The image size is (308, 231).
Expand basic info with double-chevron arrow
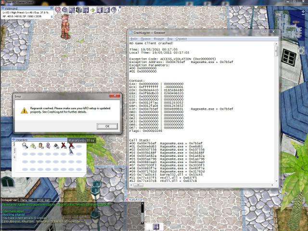52,17
